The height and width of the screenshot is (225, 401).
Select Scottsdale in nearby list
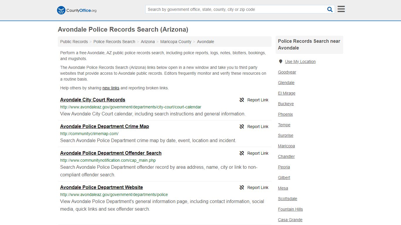(288, 199)
